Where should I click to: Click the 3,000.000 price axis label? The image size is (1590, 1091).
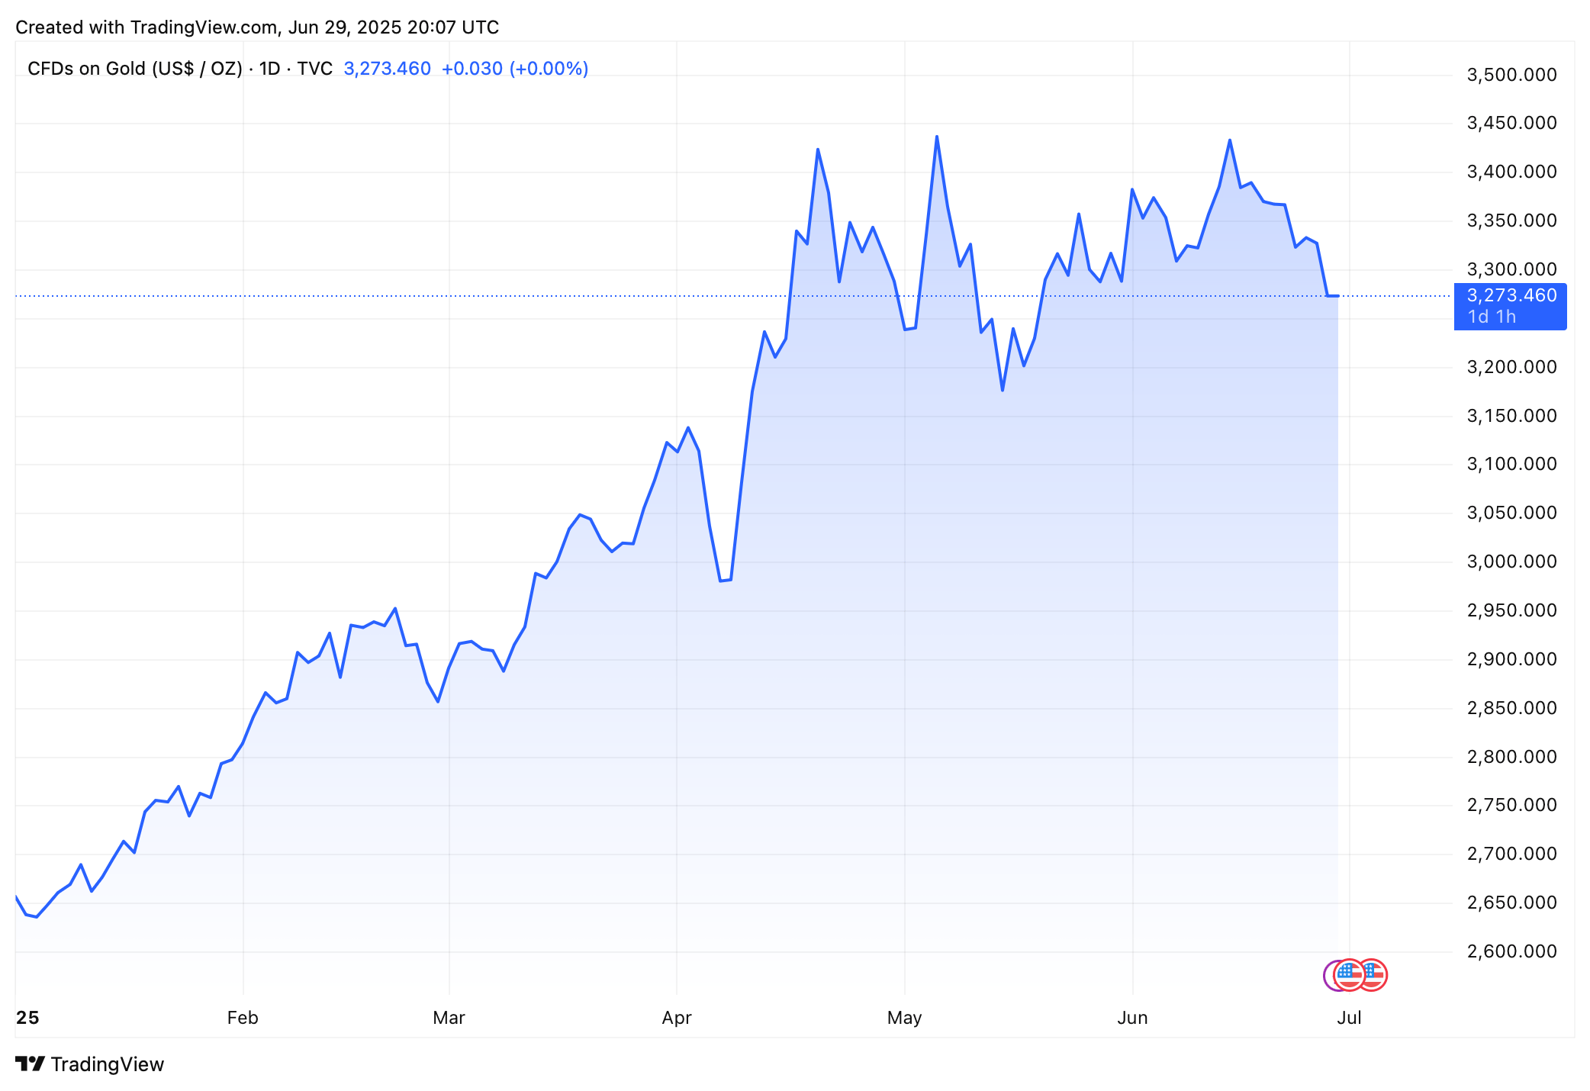[1511, 562]
